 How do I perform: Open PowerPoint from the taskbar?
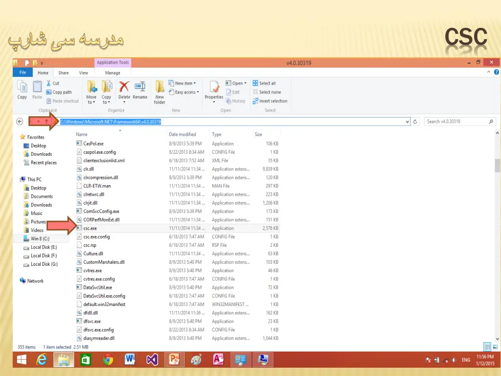[174, 360]
